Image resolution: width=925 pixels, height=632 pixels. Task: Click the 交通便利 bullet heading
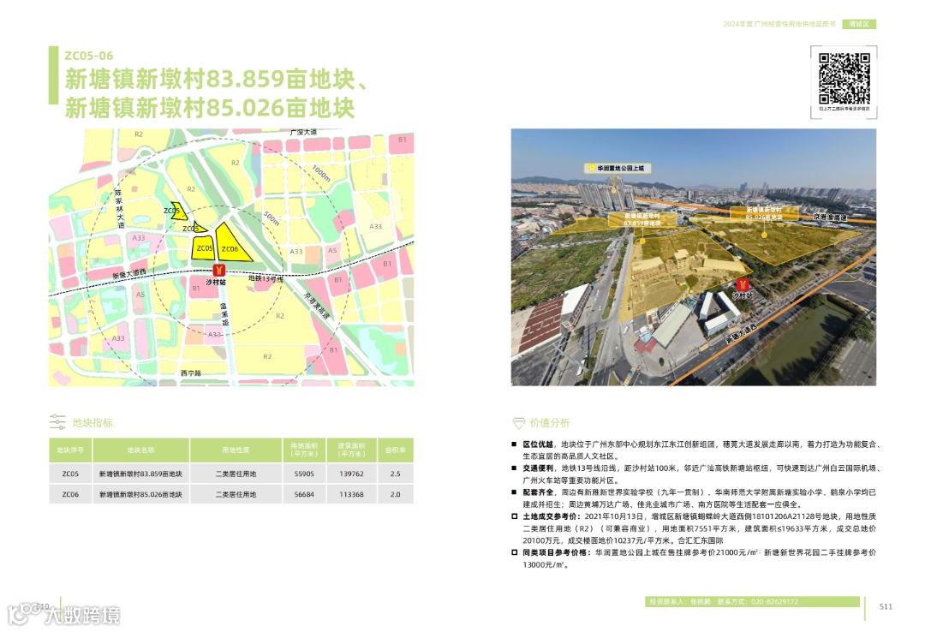(x=537, y=468)
